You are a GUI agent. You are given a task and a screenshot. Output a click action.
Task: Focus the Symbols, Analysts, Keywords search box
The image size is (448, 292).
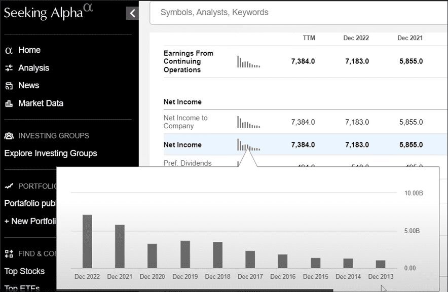299,12
